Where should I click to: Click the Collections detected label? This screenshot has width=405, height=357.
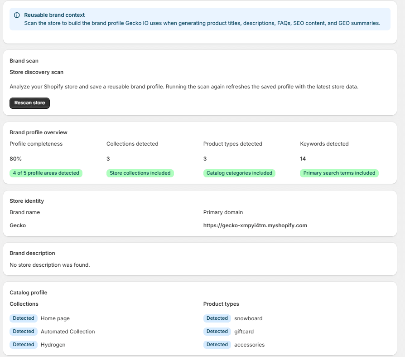tap(132, 144)
